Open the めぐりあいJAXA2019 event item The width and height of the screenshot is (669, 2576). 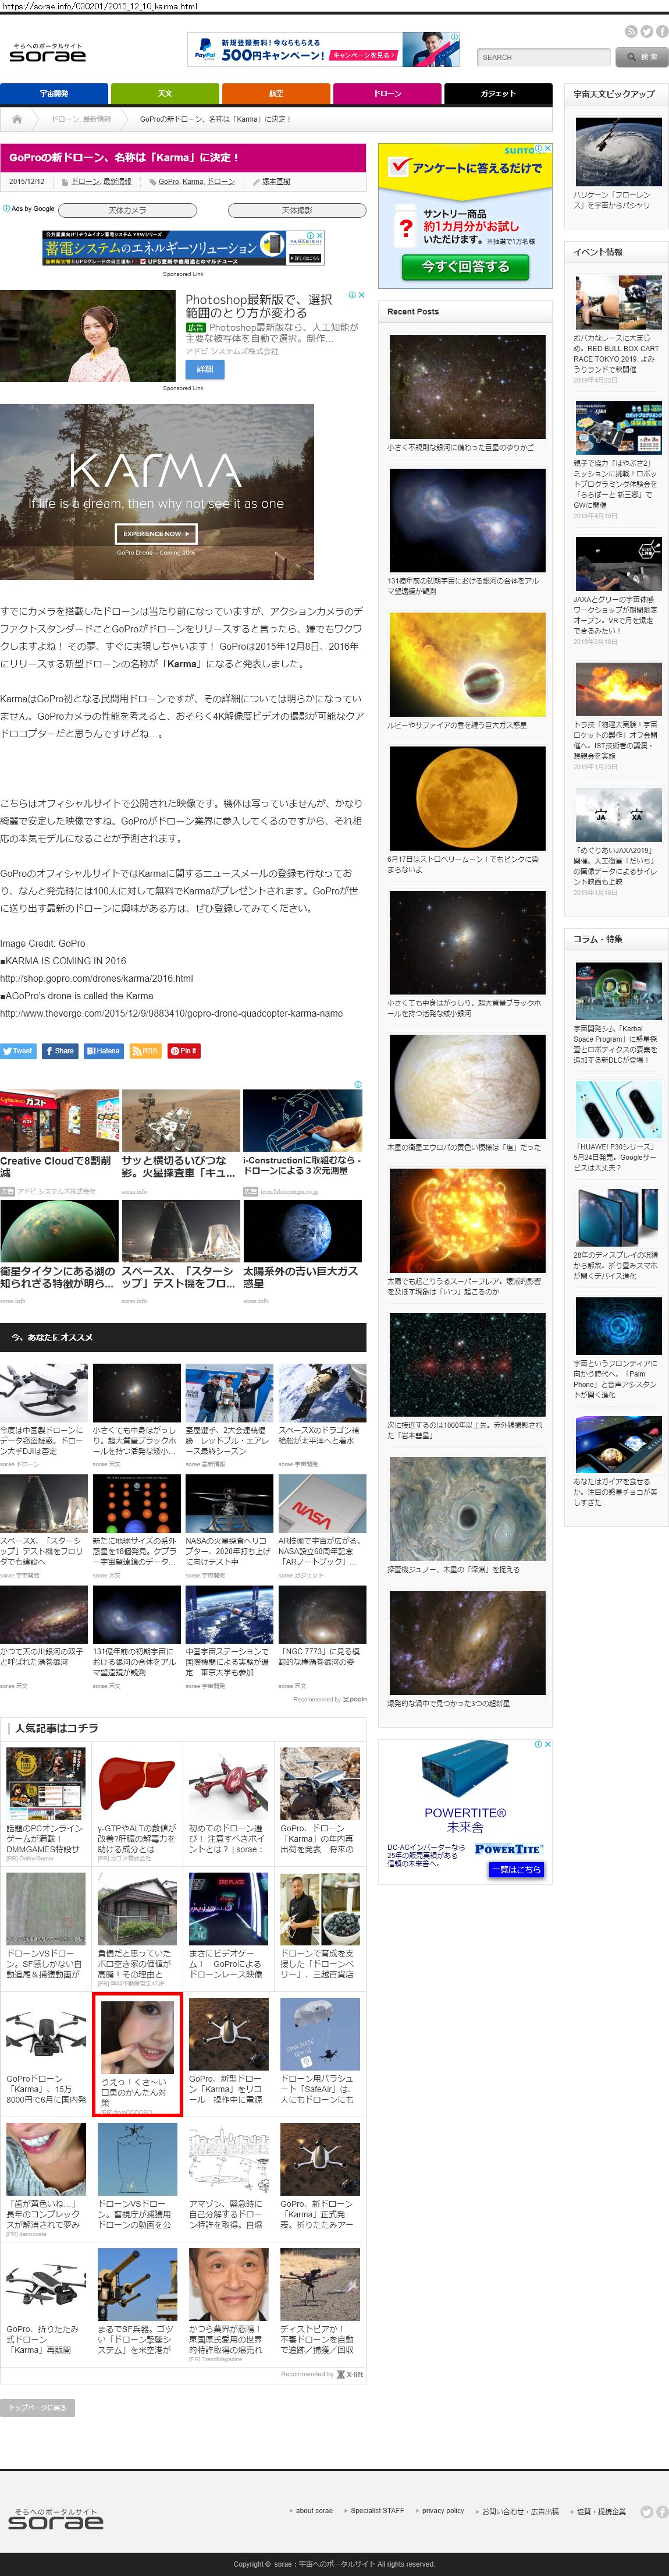pyautogui.click(x=618, y=842)
